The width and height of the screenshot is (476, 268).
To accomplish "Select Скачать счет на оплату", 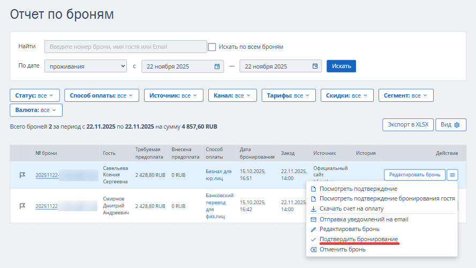I will pyautogui.click(x=351, y=209).
